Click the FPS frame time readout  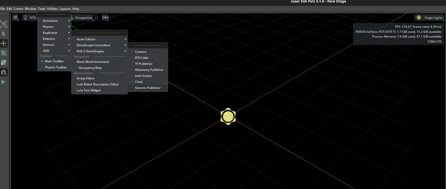418,27
